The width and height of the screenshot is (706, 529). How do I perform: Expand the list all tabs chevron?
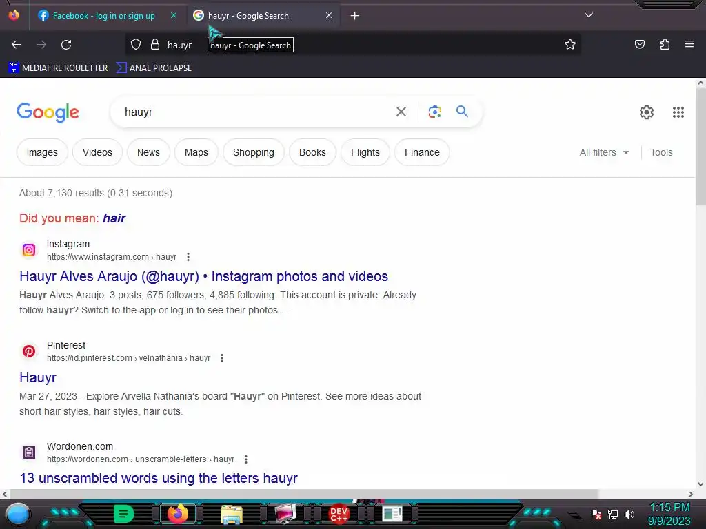pyautogui.click(x=589, y=15)
